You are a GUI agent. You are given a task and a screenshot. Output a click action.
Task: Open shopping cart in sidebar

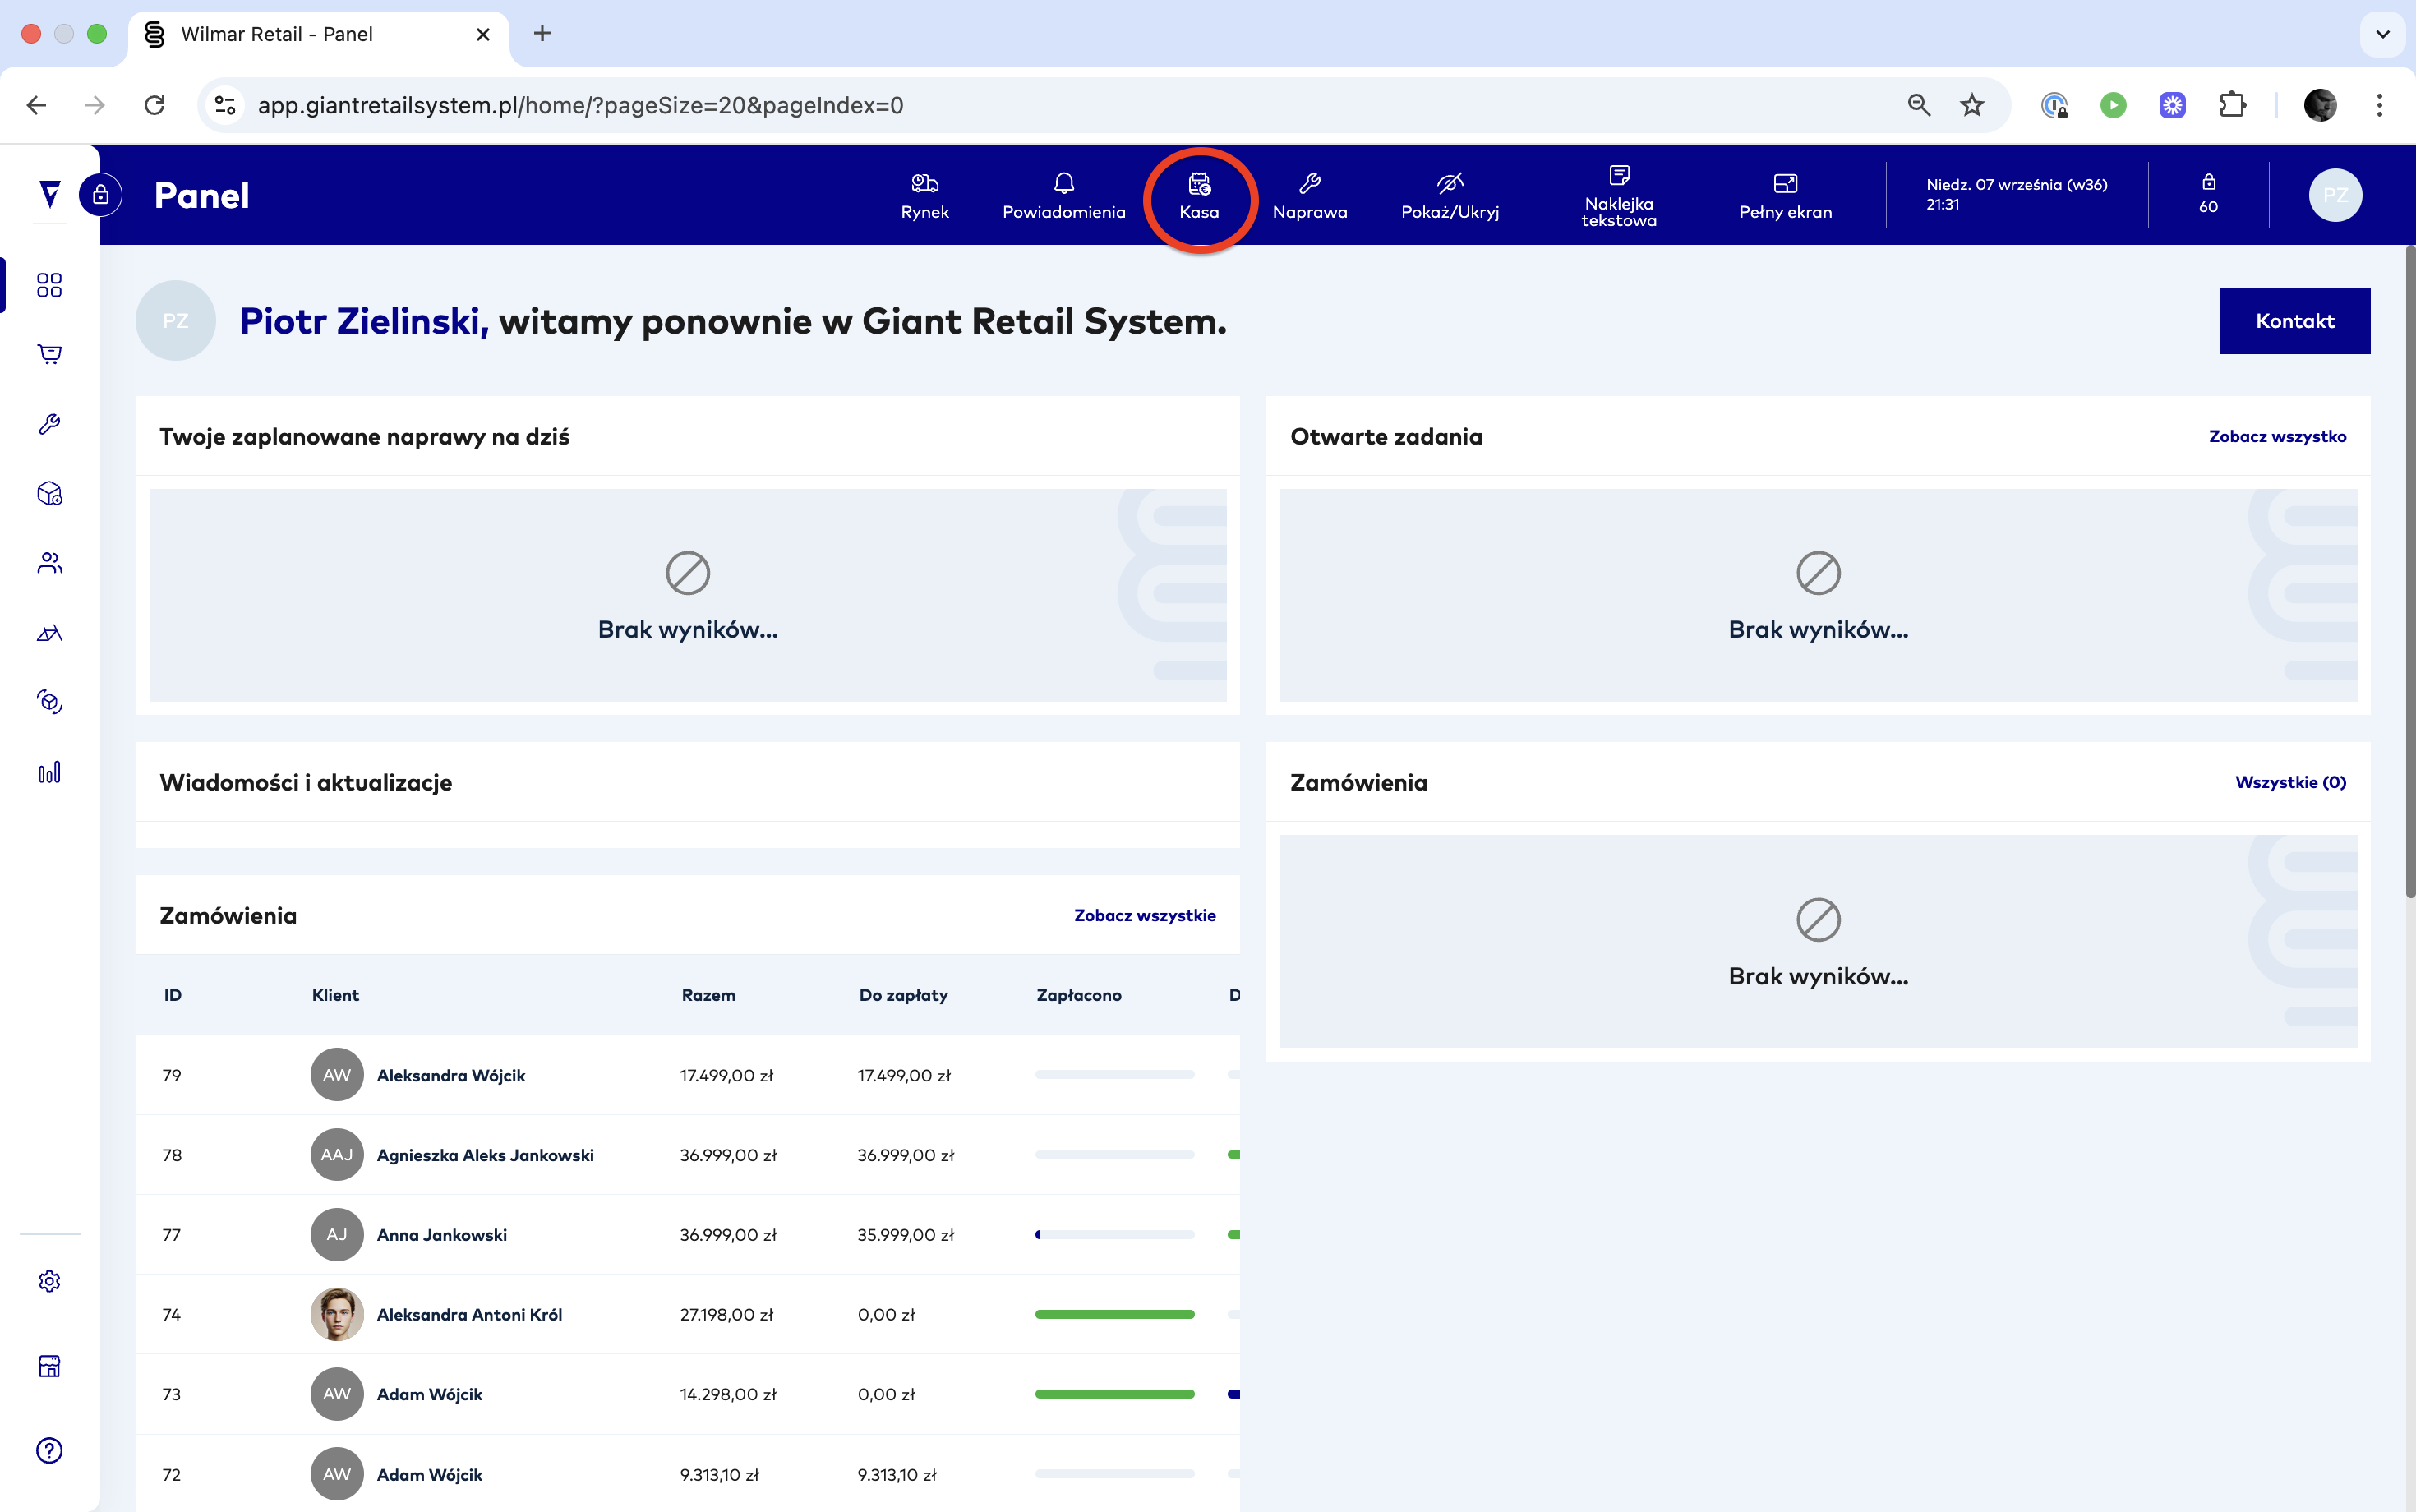click(x=49, y=354)
